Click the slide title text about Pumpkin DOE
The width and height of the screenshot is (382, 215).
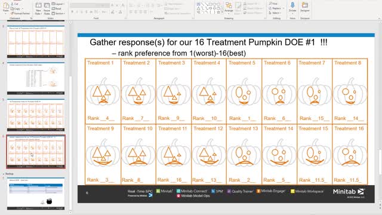pos(208,42)
